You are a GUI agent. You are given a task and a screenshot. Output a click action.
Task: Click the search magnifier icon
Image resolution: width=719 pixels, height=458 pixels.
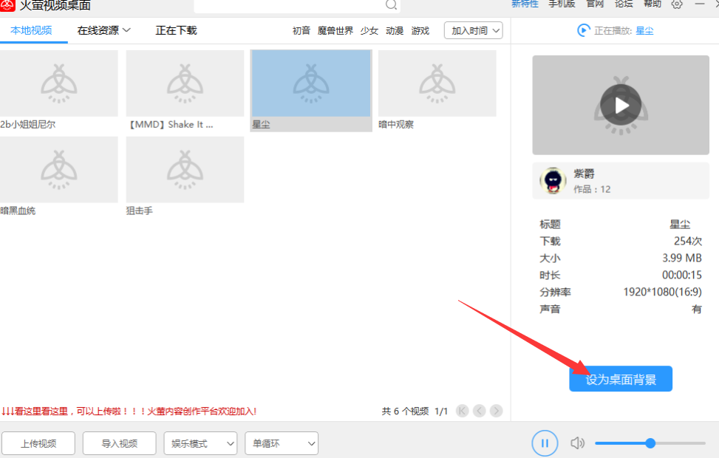[x=392, y=4]
